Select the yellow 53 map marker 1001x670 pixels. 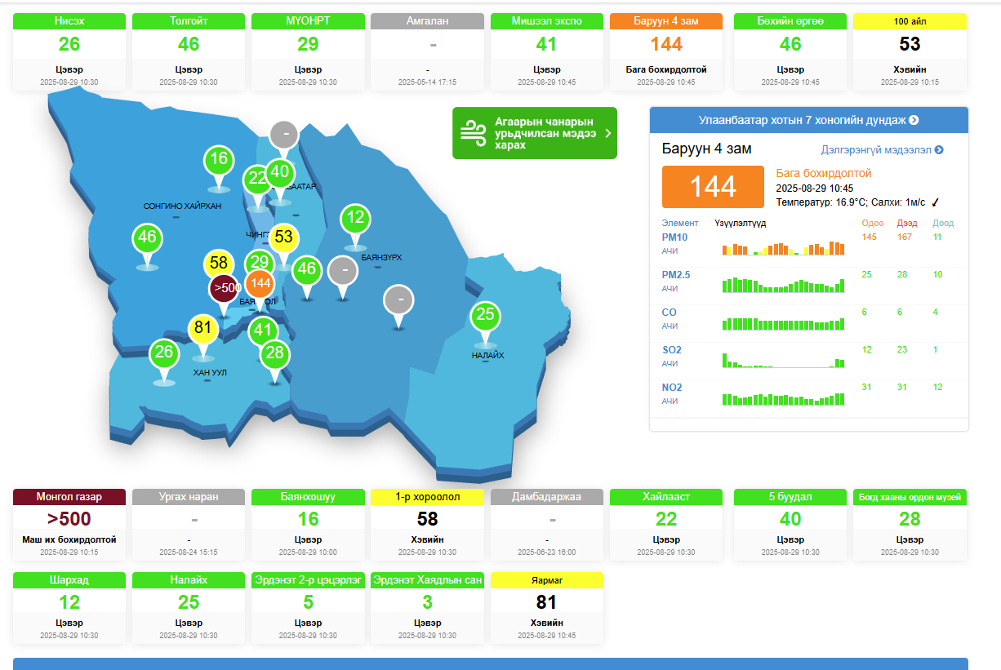[283, 237]
